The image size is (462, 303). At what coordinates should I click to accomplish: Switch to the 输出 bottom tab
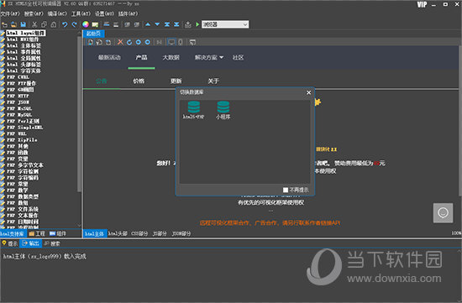click(30, 243)
